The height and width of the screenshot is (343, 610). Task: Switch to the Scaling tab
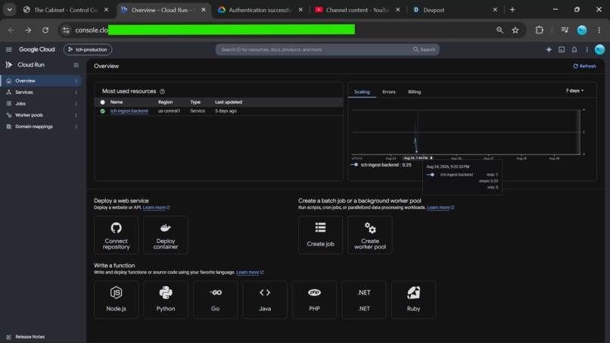tap(362, 92)
